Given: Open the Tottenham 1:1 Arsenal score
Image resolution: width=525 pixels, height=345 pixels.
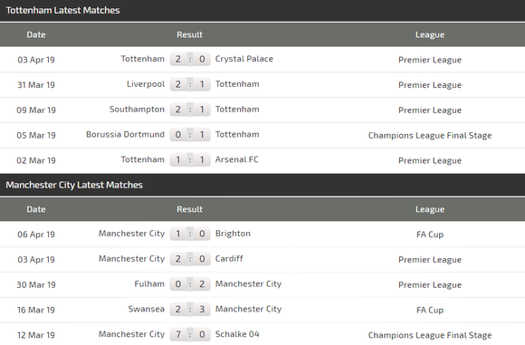Looking at the screenshot, I should click(190, 159).
